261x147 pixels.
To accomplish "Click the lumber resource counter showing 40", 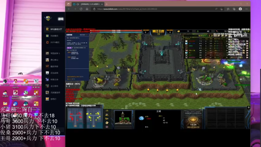I will tap(203, 31).
